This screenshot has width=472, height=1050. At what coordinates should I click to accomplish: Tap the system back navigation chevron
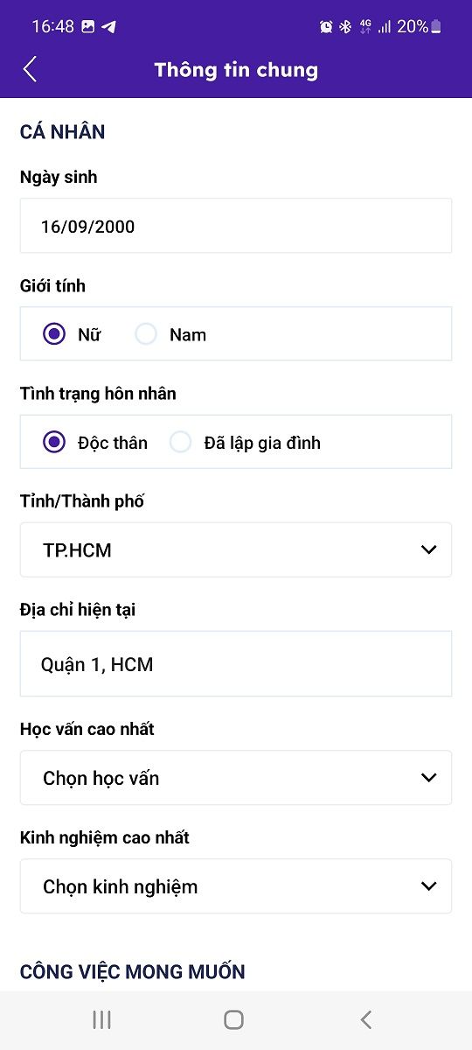coord(366,1019)
